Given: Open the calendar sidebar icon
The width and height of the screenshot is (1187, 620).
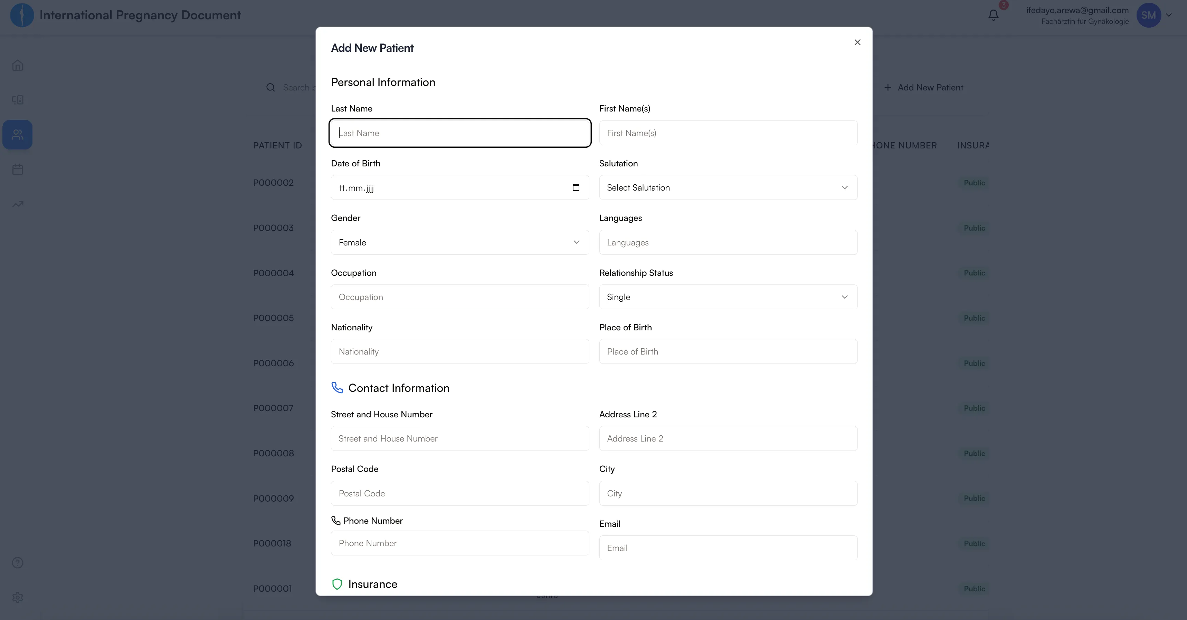Looking at the screenshot, I should [18, 169].
